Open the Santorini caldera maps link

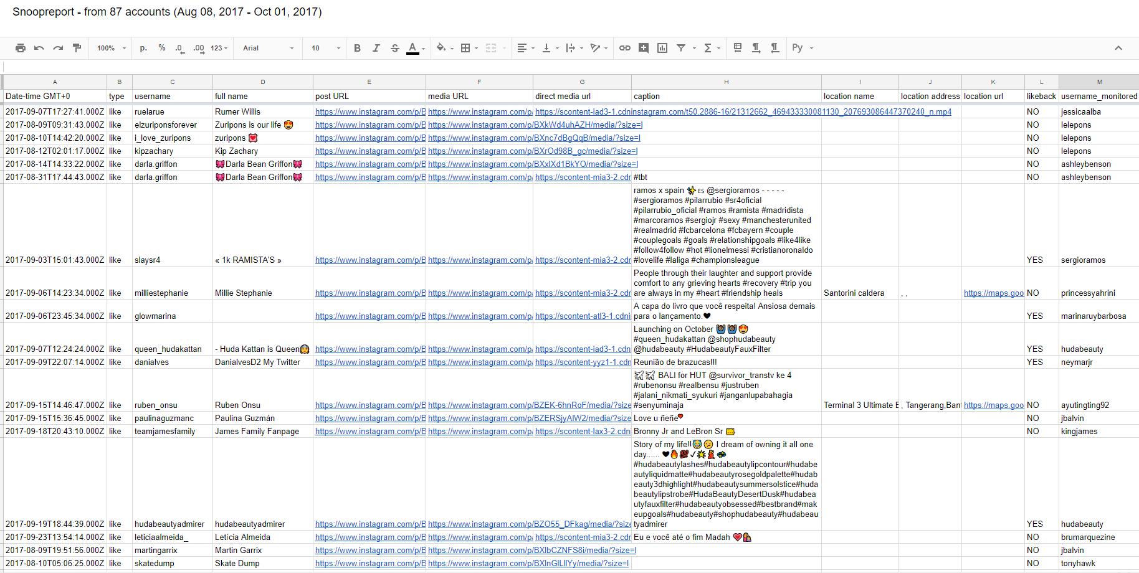[x=993, y=293]
